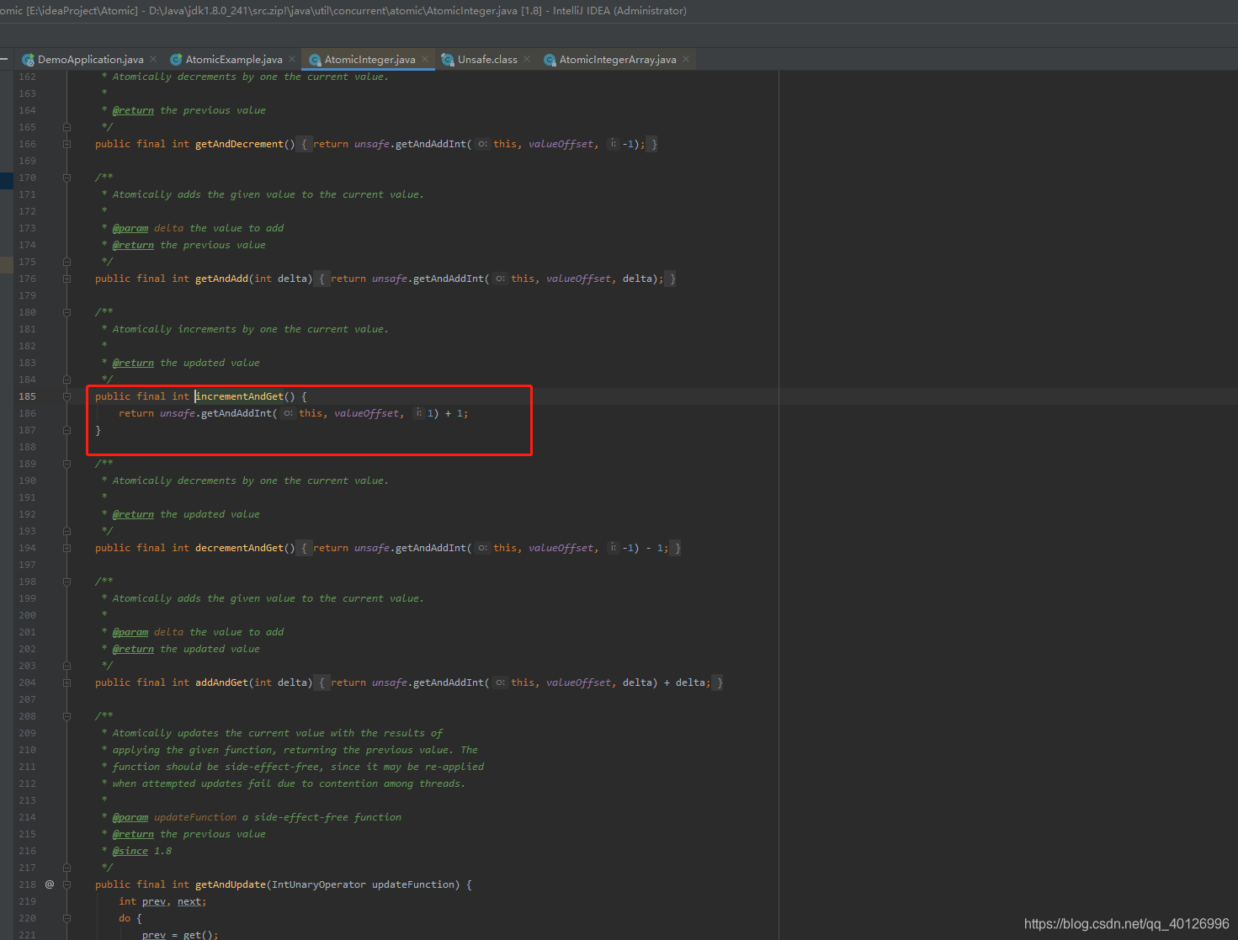Click the AtomicExample.java class icon
Image resolution: width=1238 pixels, height=940 pixels.
176,60
